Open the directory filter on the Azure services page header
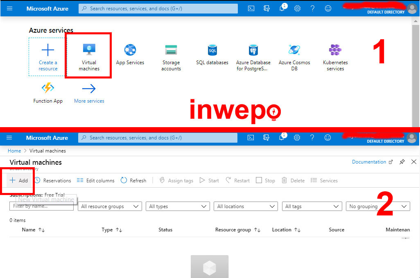Viewport: 420px width, 278px height. pos(266,9)
